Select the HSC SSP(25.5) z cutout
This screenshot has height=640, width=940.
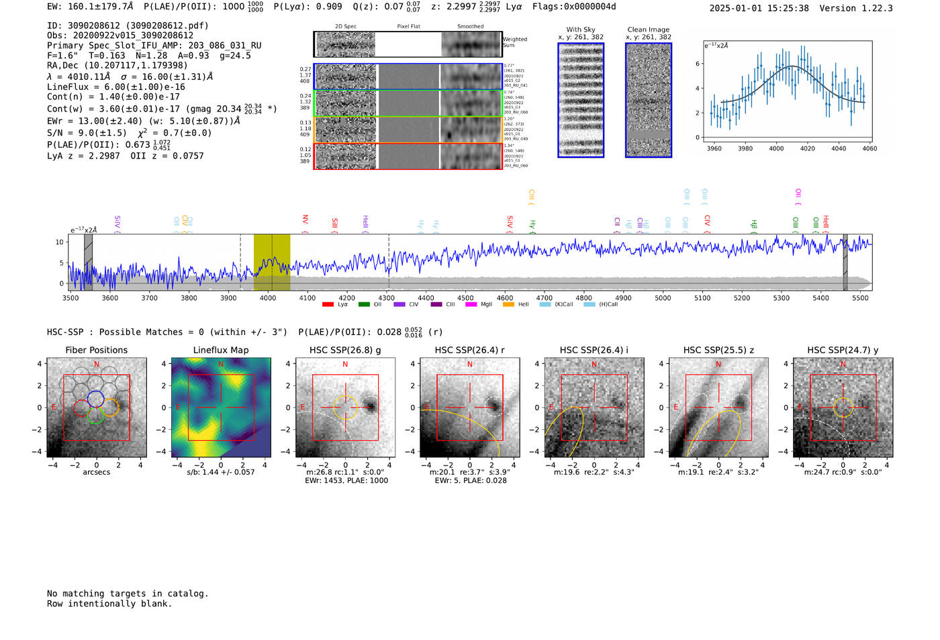[718, 408]
